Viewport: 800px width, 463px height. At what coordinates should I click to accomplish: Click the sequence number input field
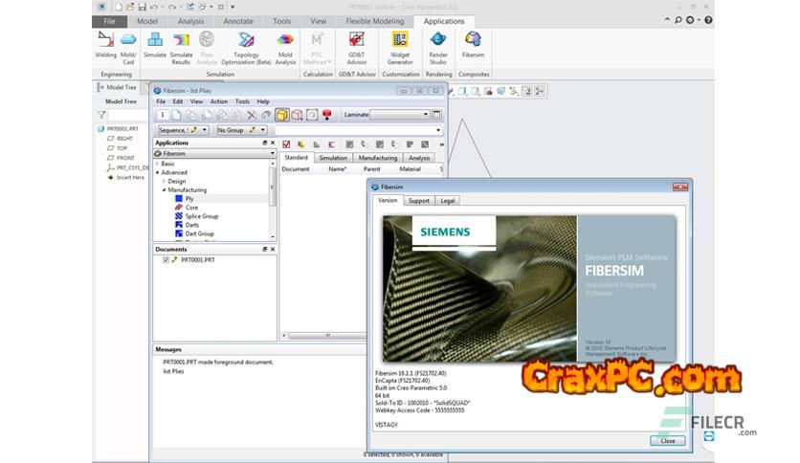click(x=164, y=115)
